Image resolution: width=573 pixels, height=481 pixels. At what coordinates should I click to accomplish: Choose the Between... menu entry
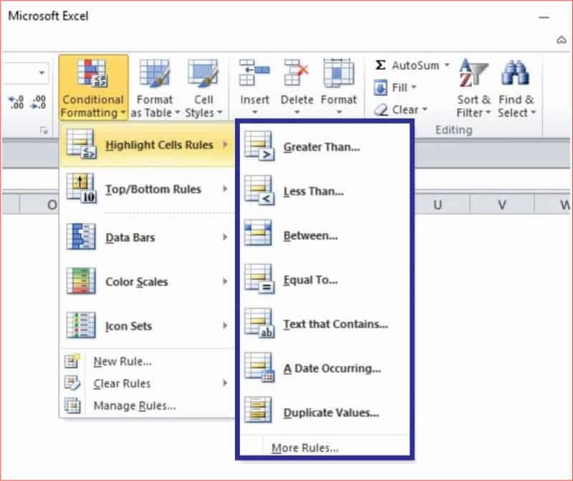coord(311,236)
